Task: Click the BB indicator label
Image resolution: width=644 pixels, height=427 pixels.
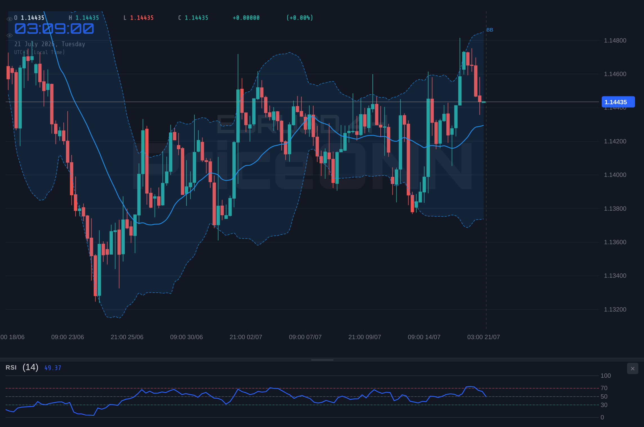Action: pos(490,30)
